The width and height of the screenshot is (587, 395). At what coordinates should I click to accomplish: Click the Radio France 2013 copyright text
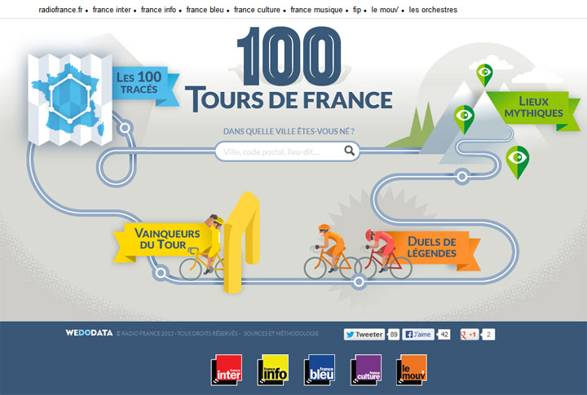(177, 333)
